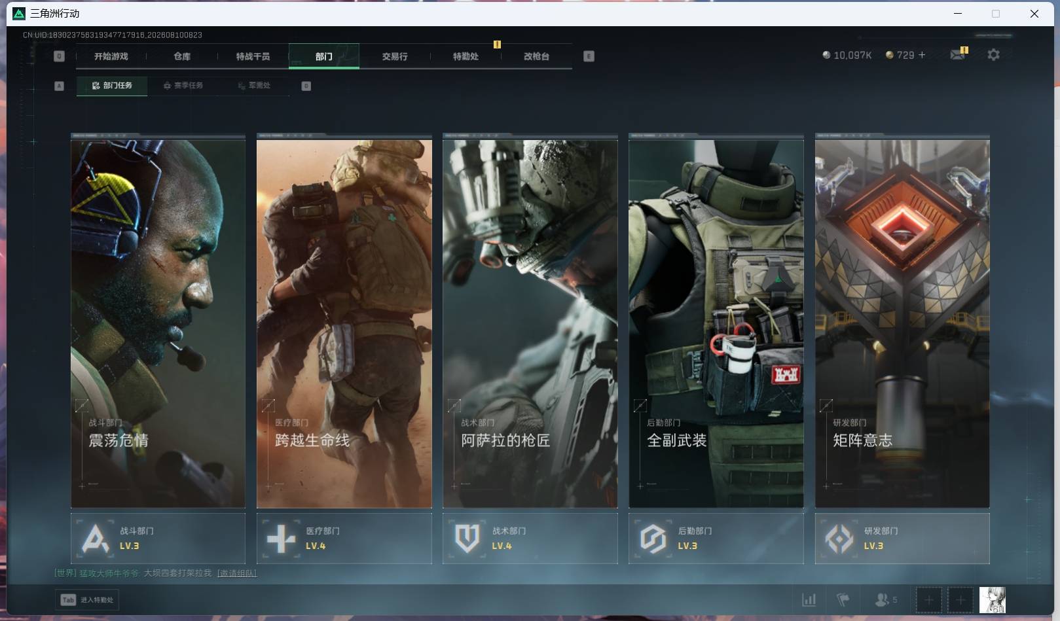Click the Tab 进入特勤处 button
The width and height of the screenshot is (1060, 621).
[87, 600]
